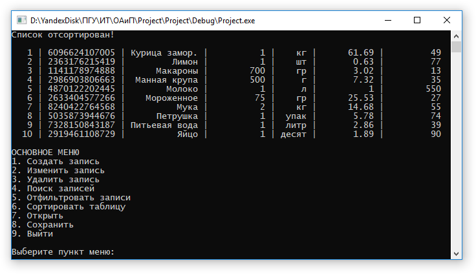Click barcode 1141178974888
The width and height of the screenshot is (476, 274).
(81, 70)
